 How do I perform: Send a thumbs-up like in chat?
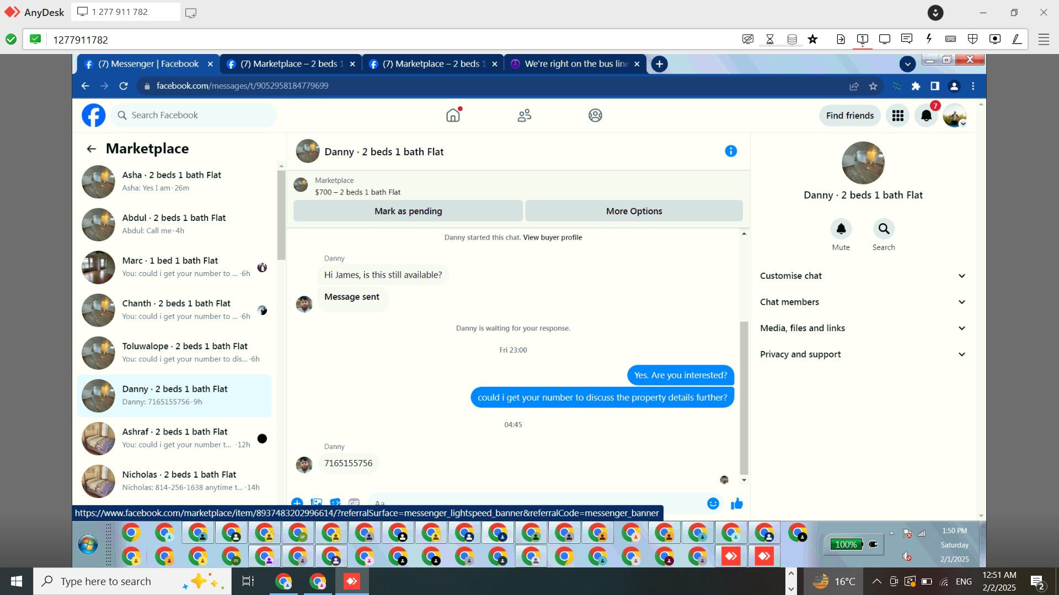(737, 503)
